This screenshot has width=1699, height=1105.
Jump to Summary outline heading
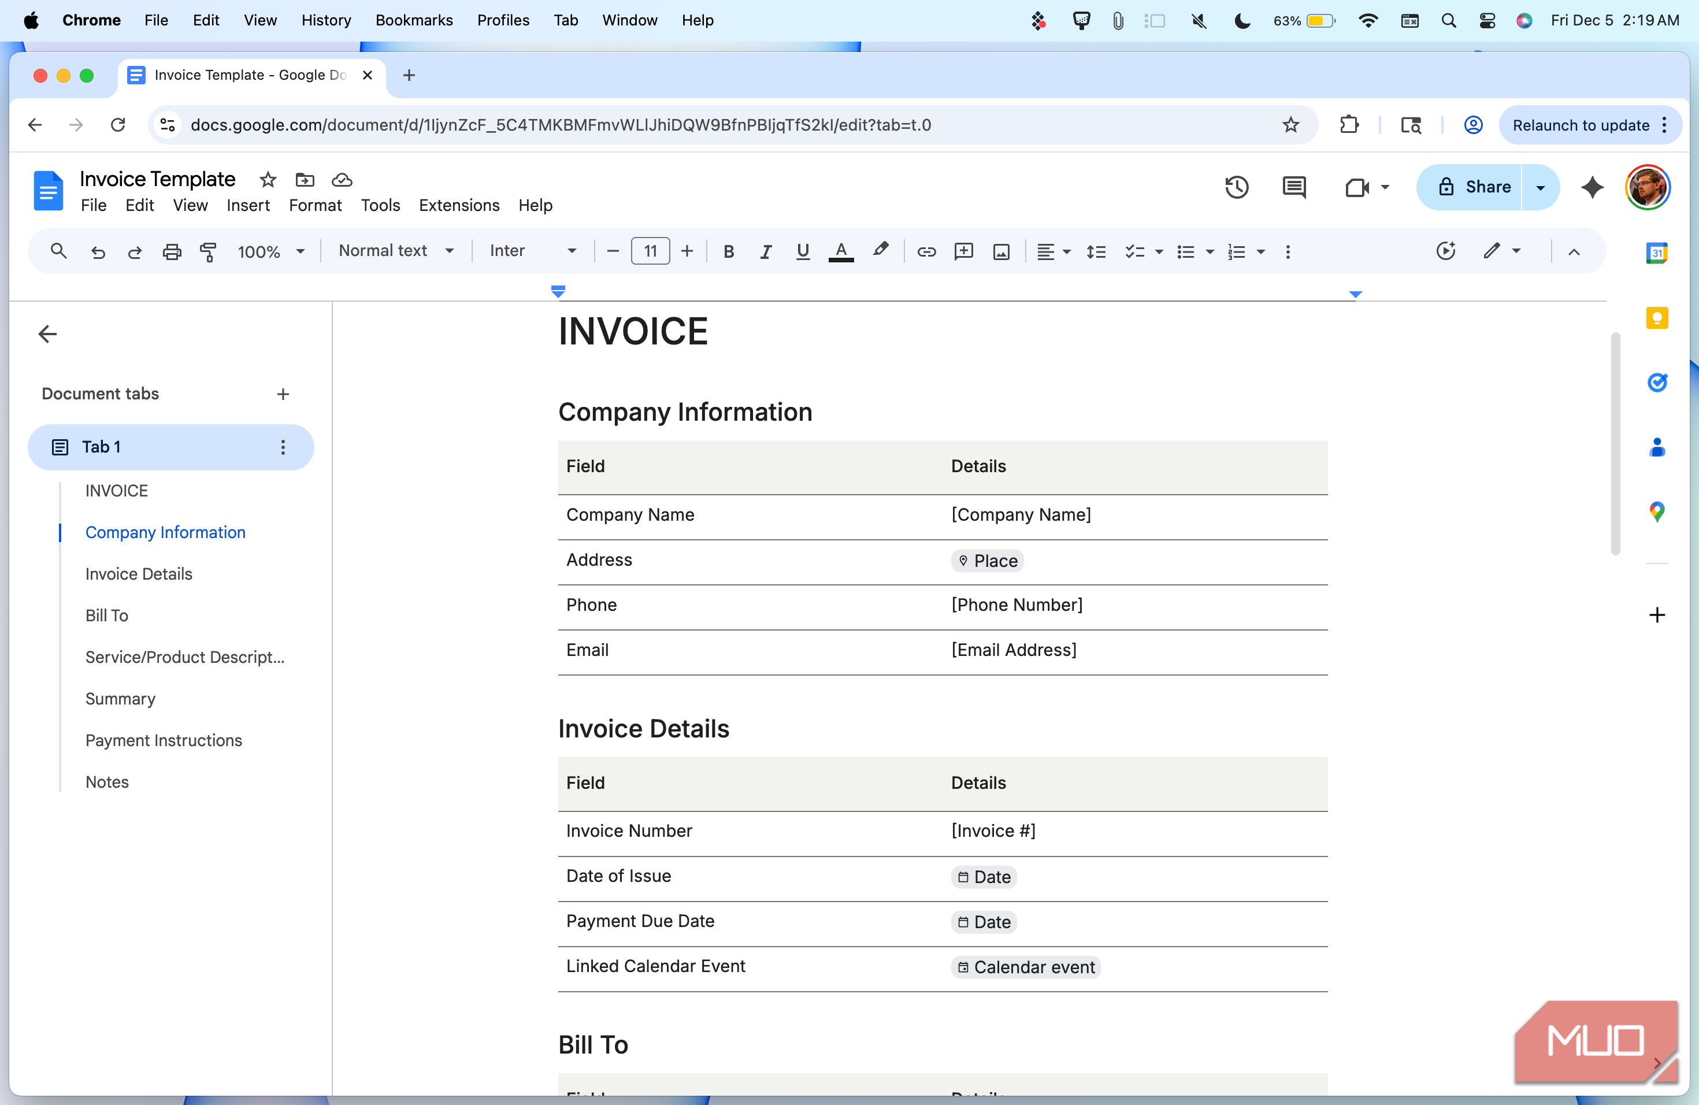click(120, 699)
